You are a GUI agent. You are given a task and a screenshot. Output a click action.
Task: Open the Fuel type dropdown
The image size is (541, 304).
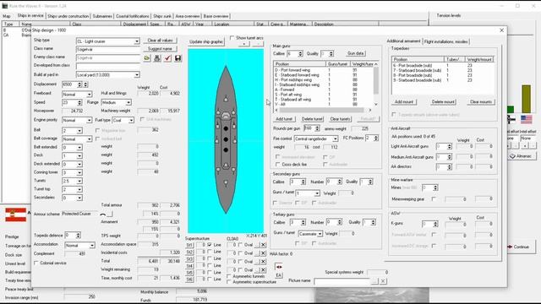point(132,120)
